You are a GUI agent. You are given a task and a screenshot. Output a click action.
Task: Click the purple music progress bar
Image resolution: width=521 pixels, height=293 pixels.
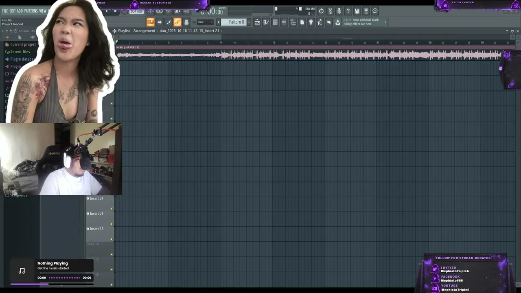52,284
